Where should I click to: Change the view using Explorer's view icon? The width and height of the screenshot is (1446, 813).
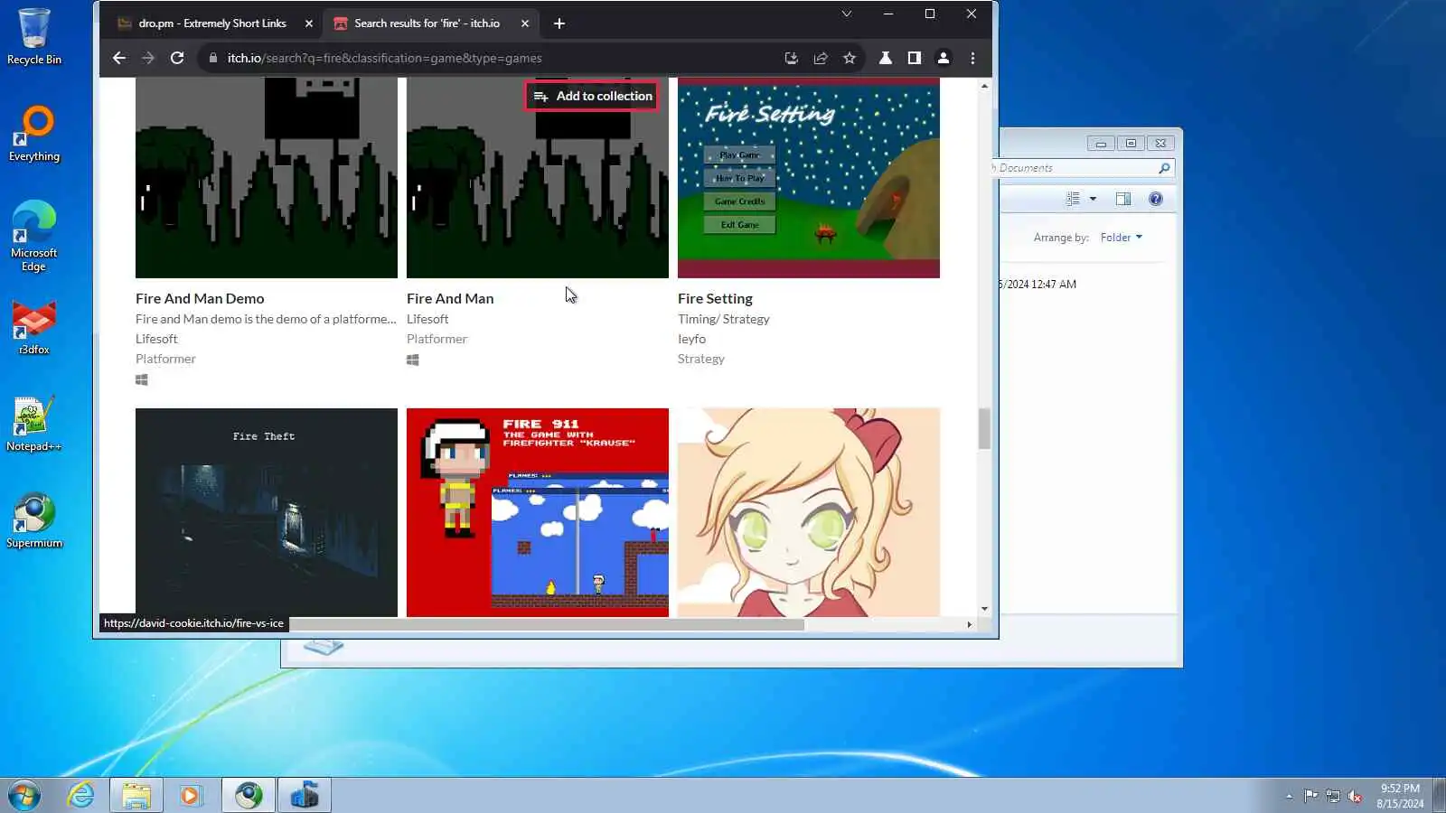(x=1073, y=199)
